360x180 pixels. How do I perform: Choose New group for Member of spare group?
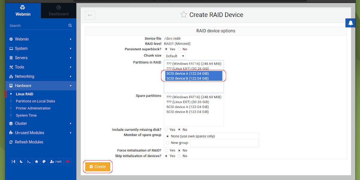[x=167, y=143]
